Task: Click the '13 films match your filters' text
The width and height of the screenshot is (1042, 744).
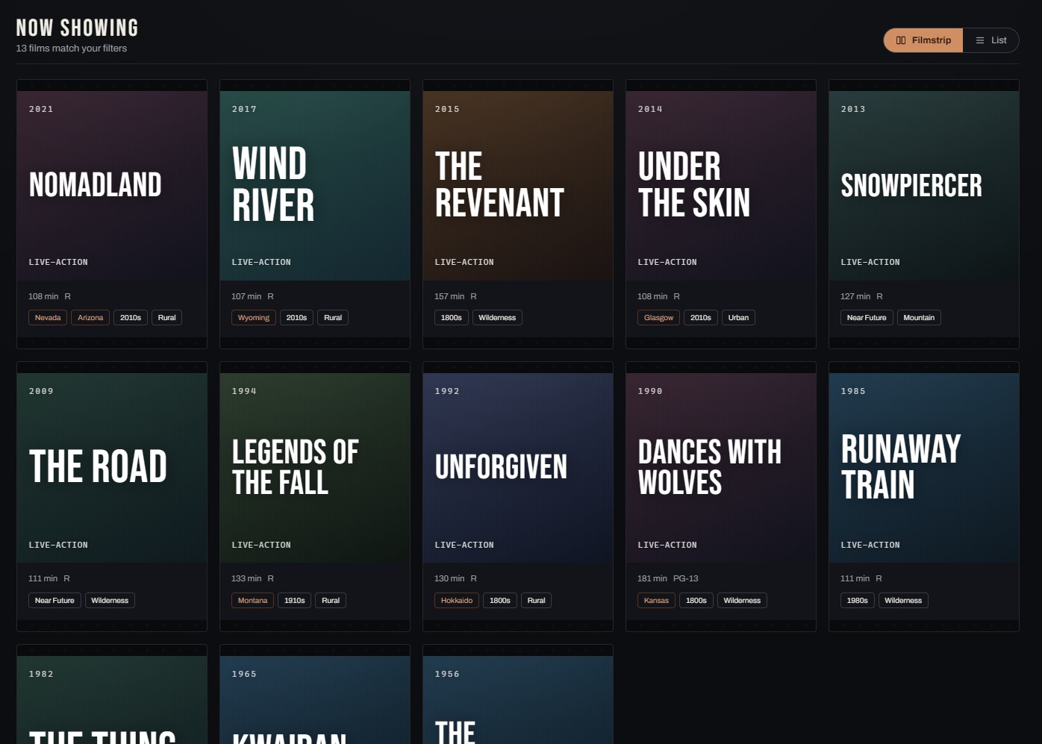Action: point(72,49)
